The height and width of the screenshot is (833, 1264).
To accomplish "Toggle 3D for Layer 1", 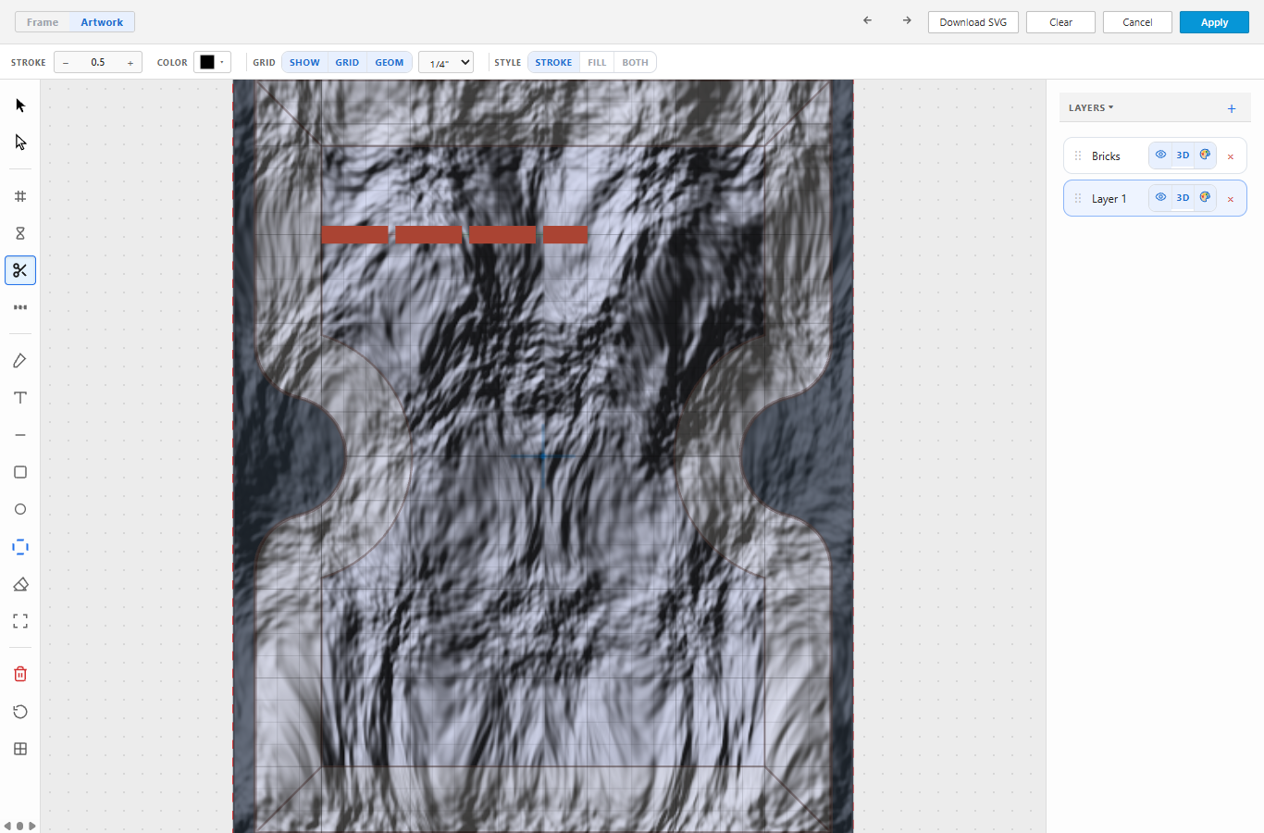I will [1183, 197].
